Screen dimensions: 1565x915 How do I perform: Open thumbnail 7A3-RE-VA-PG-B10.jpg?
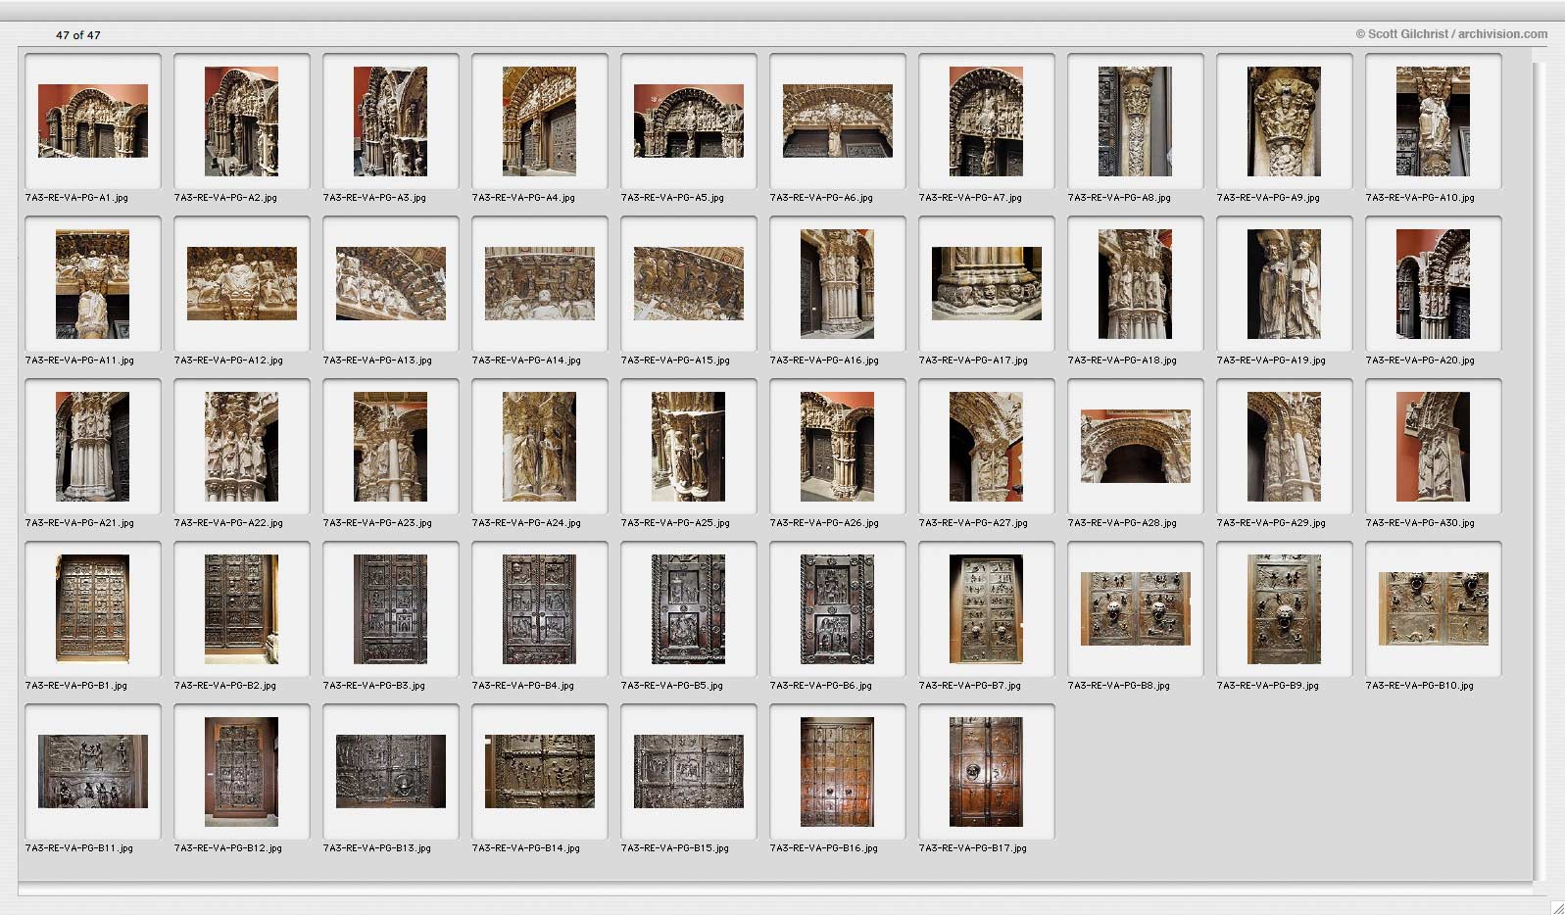tap(1434, 608)
